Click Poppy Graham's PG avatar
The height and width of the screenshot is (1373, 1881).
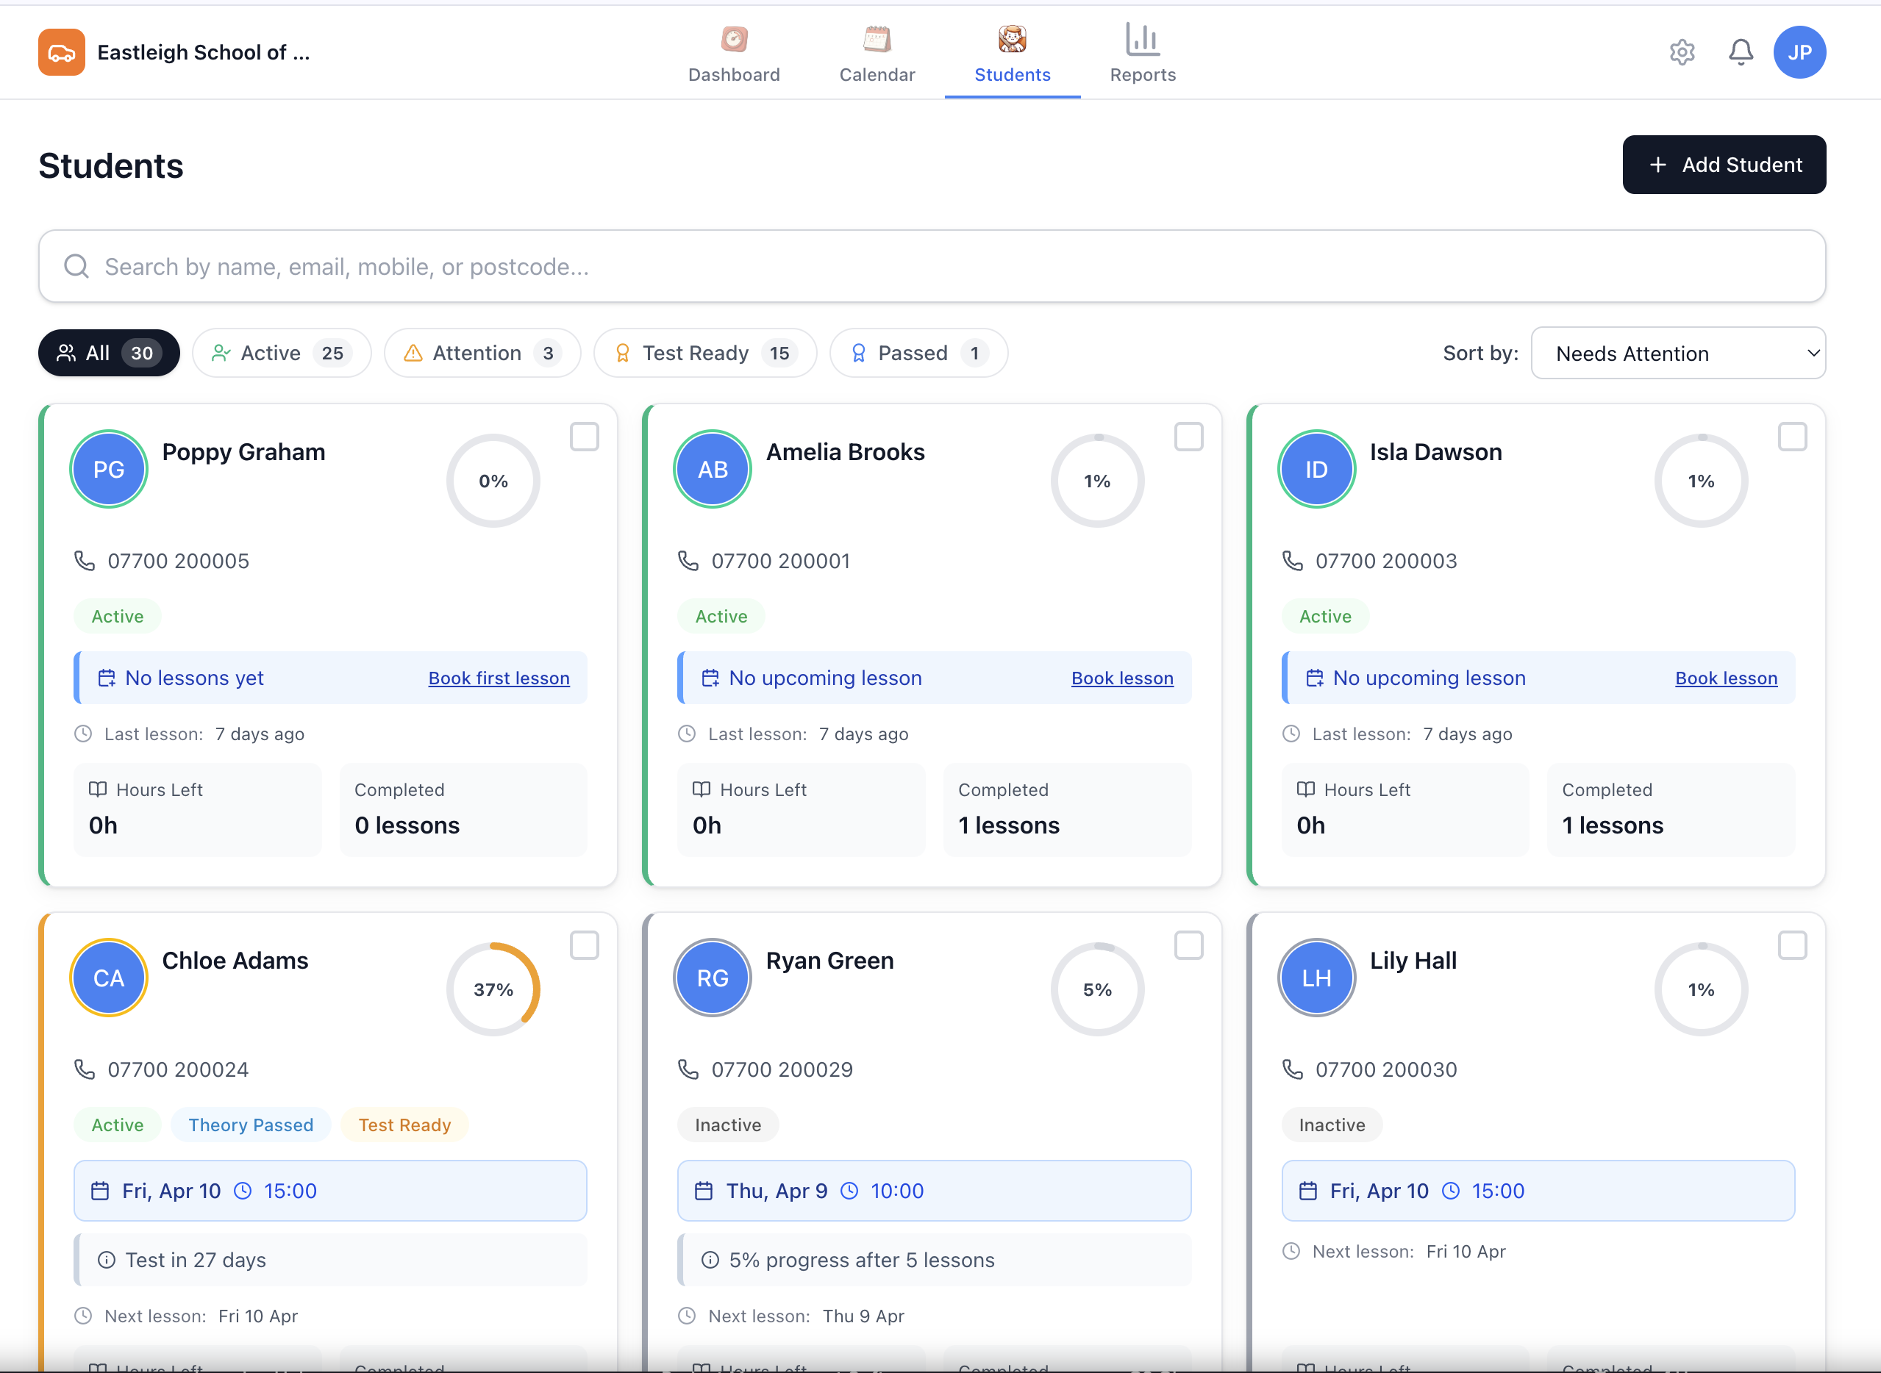coord(109,470)
